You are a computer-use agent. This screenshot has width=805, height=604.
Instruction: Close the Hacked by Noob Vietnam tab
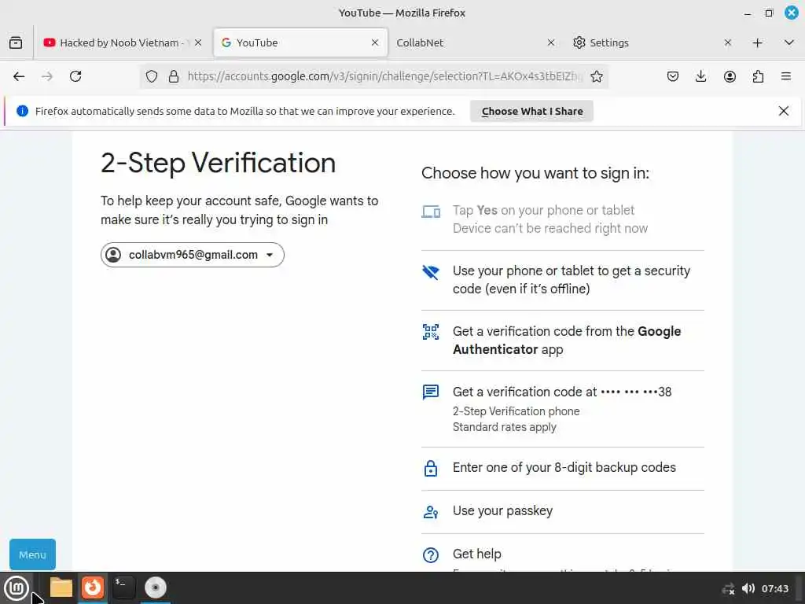tap(198, 42)
